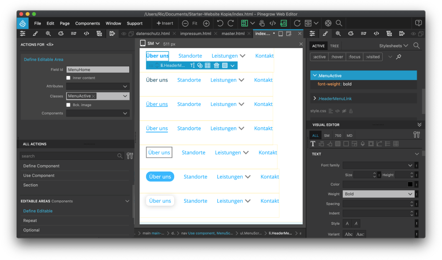Zoom in with the plus icon
The height and width of the screenshot is (260, 442).
click(206, 23)
